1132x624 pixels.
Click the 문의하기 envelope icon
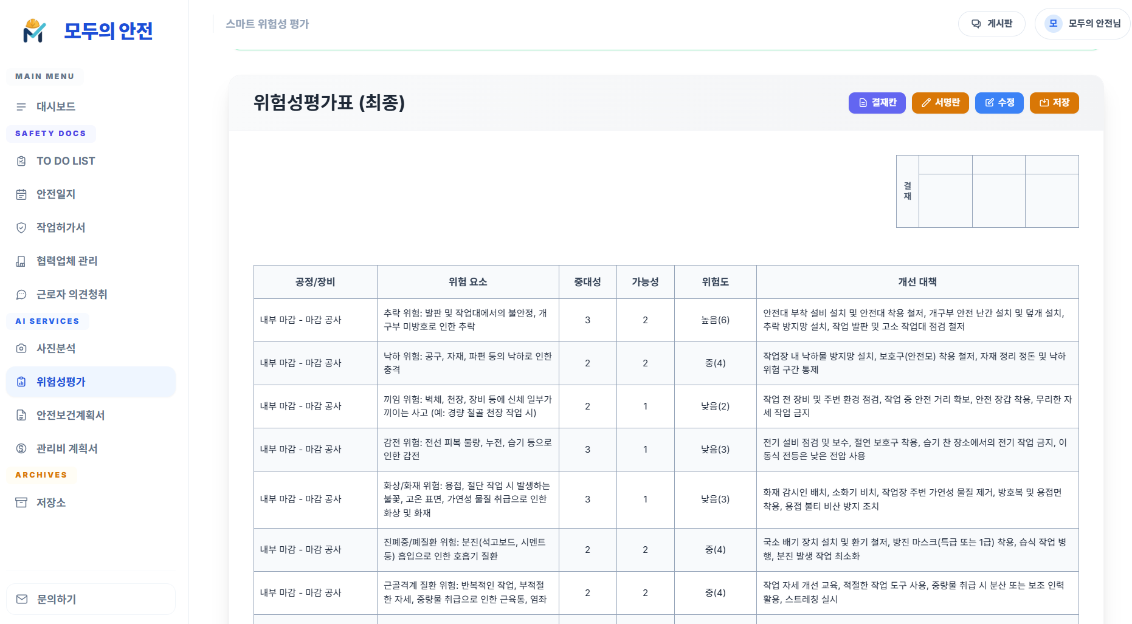22,599
